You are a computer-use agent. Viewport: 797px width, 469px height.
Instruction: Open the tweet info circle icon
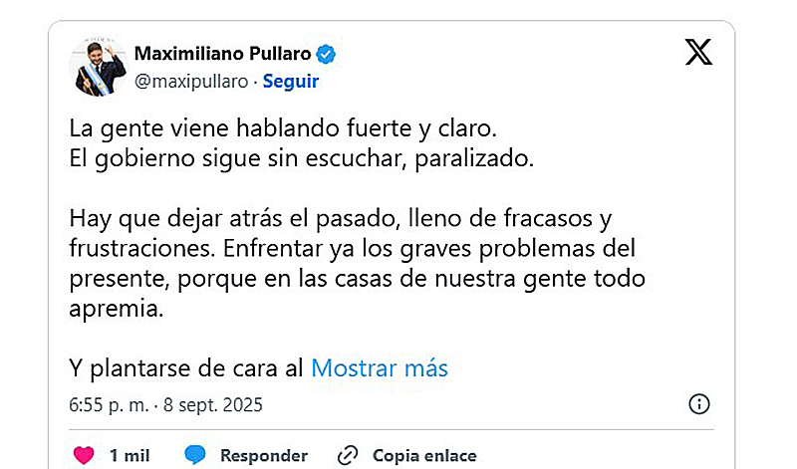[x=699, y=404]
